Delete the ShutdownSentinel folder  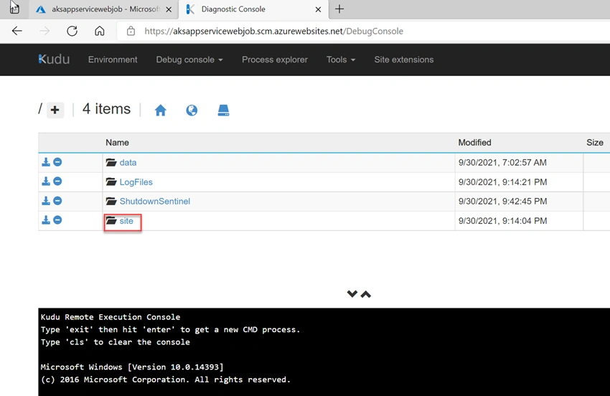pos(57,201)
